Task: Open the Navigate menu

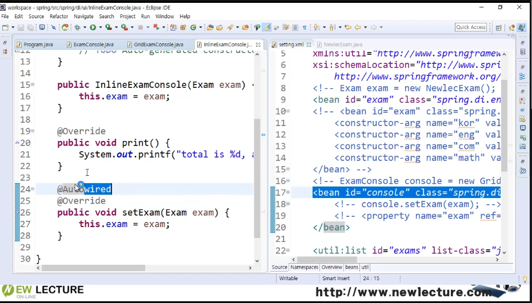Action: 83,17
